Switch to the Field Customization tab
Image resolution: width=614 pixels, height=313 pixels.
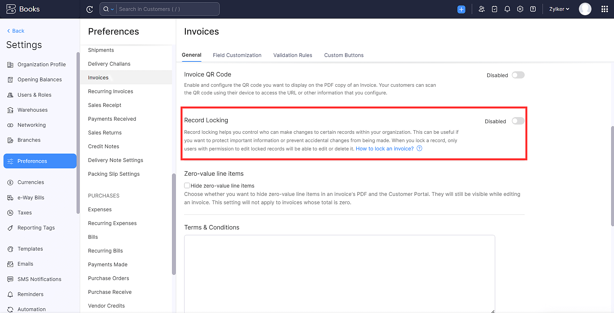click(x=237, y=55)
